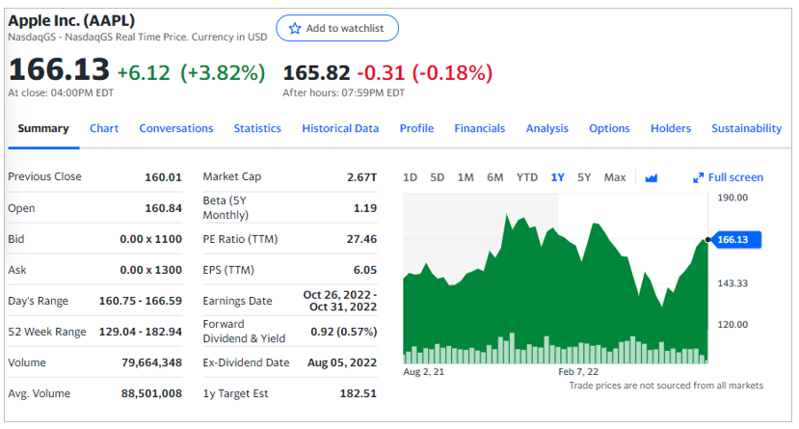Open the Summary tab

(43, 128)
